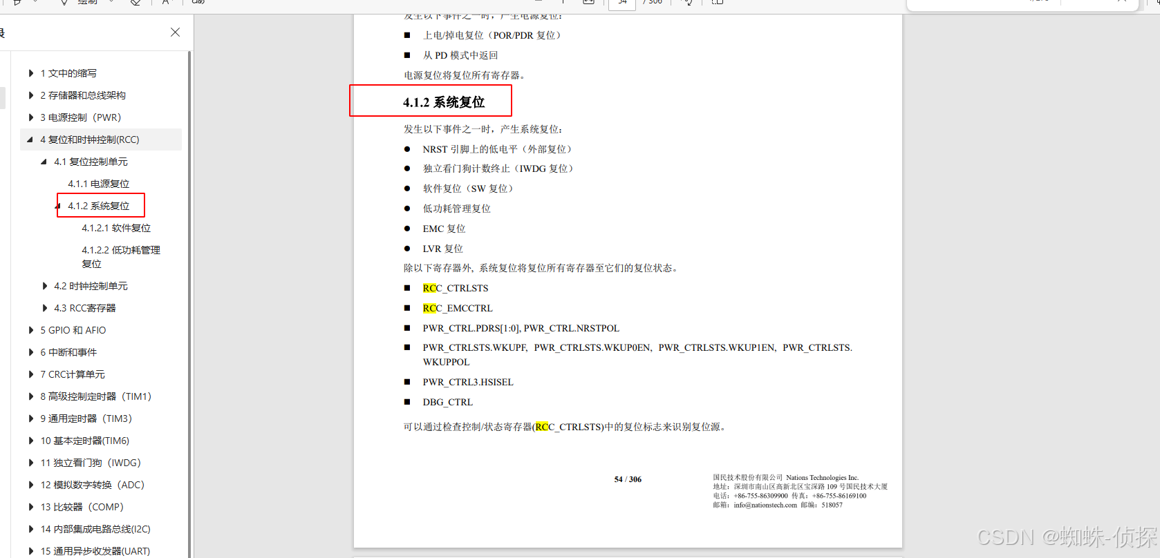Open outline entry 4.1.2.2 低功耗管理复位
This screenshot has width=1160, height=558.
(121, 257)
